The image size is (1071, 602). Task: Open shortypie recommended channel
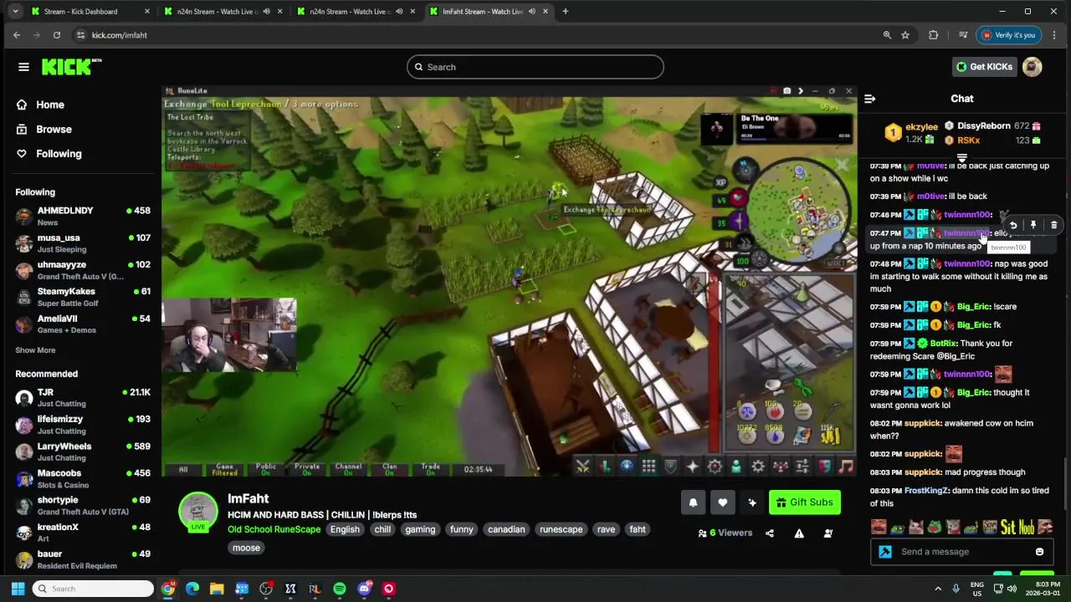point(82,505)
